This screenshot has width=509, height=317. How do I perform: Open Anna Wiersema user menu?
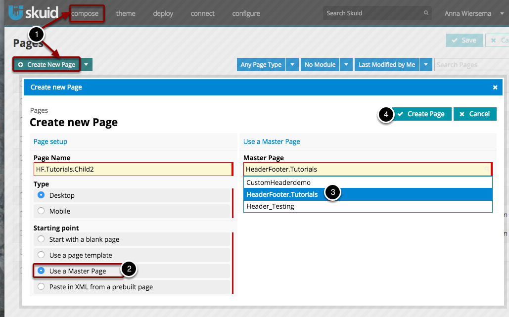click(x=473, y=14)
